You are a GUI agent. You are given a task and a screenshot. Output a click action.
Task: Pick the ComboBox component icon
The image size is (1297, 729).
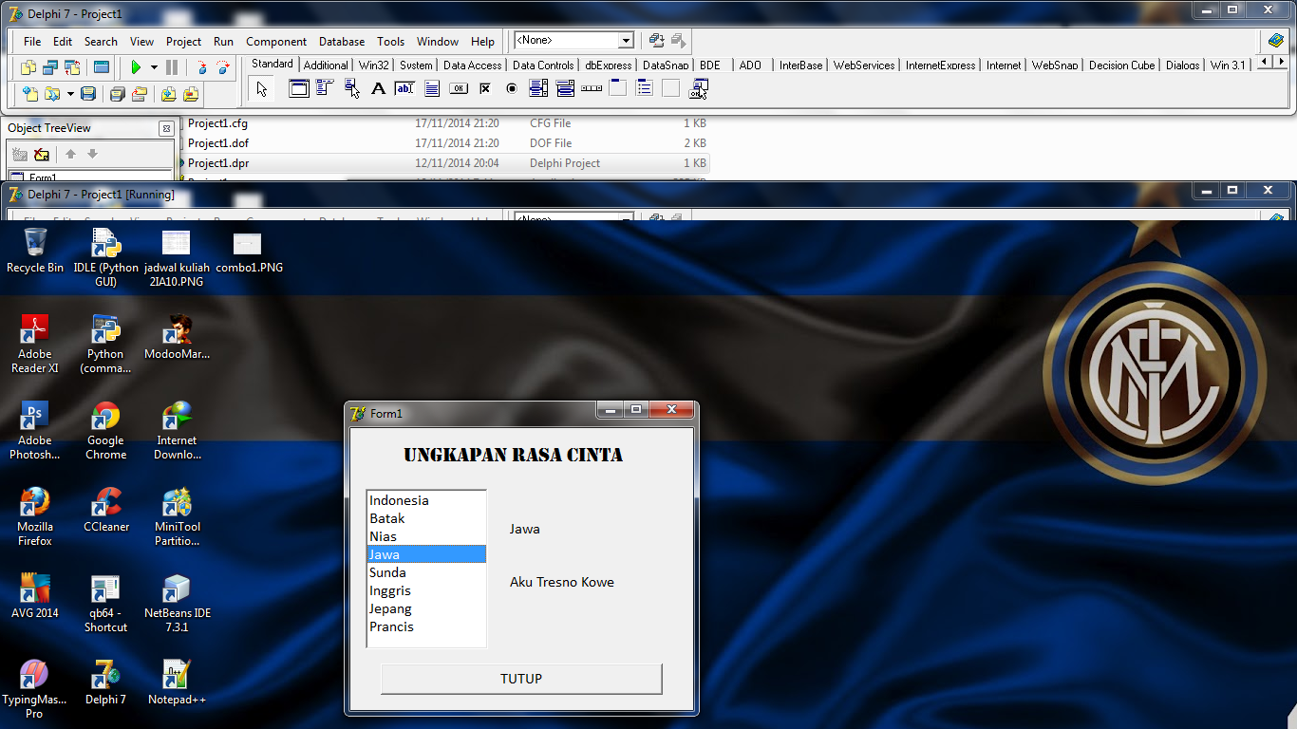565,88
